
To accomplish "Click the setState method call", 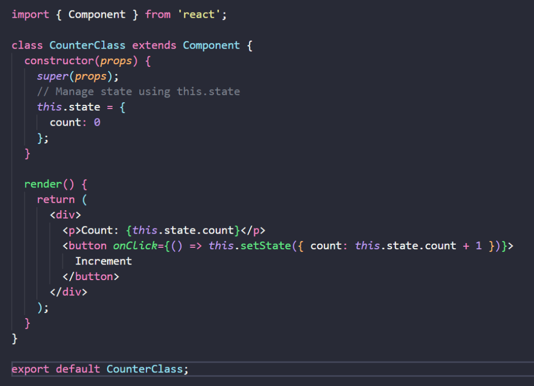I will (265, 246).
